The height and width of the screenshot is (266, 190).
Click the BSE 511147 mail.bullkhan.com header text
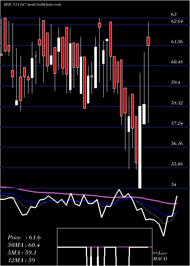coord(32,5)
